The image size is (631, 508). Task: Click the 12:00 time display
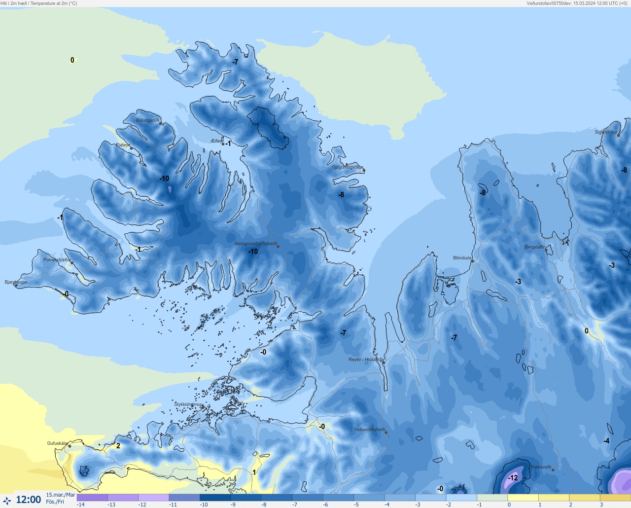coord(29,500)
